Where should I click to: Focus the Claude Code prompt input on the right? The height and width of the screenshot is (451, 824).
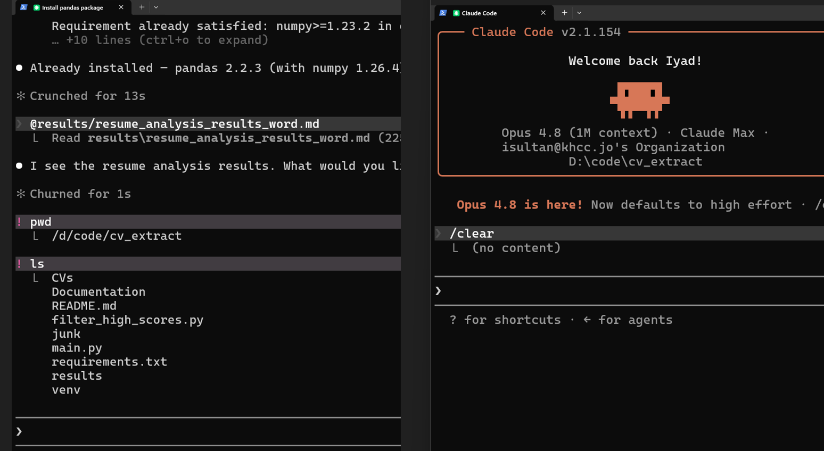pyautogui.click(x=629, y=291)
